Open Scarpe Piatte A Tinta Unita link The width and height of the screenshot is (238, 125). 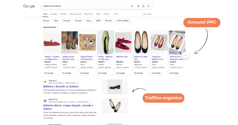(x=87, y=58)
